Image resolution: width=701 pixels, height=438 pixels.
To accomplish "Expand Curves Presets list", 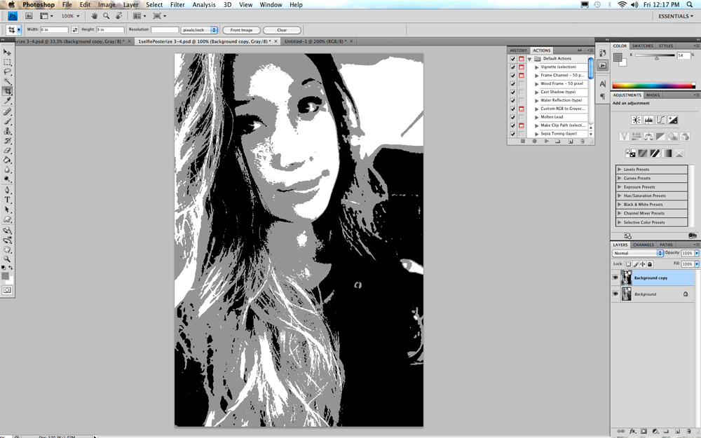I will click(x=619, y=178).
